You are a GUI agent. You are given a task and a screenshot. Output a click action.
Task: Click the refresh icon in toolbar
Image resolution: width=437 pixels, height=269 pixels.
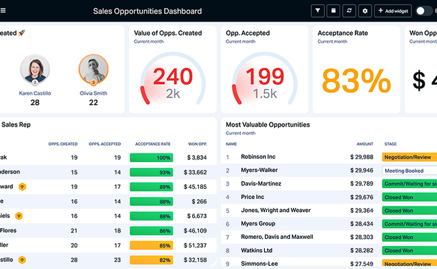point(349,11)
